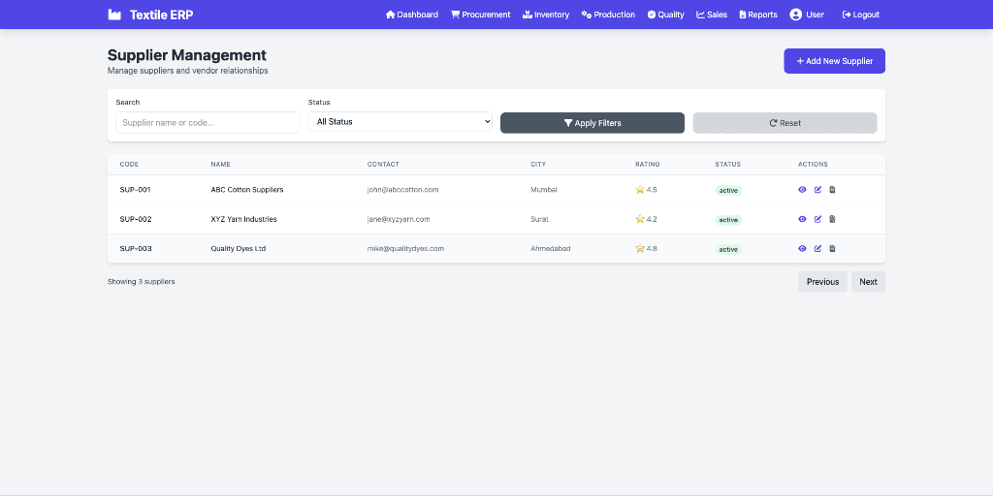This screenshot has height=496, width=993.
Task: View details of SUP-002 via eye icon
Action: [x=802, y=219]
